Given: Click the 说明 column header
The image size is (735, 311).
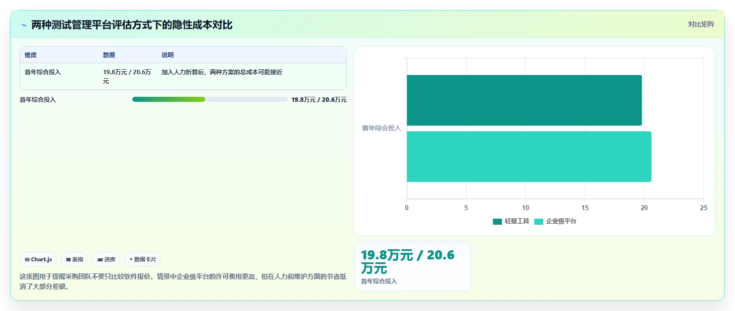Looking at the screenshot, I should pos(167,55).
